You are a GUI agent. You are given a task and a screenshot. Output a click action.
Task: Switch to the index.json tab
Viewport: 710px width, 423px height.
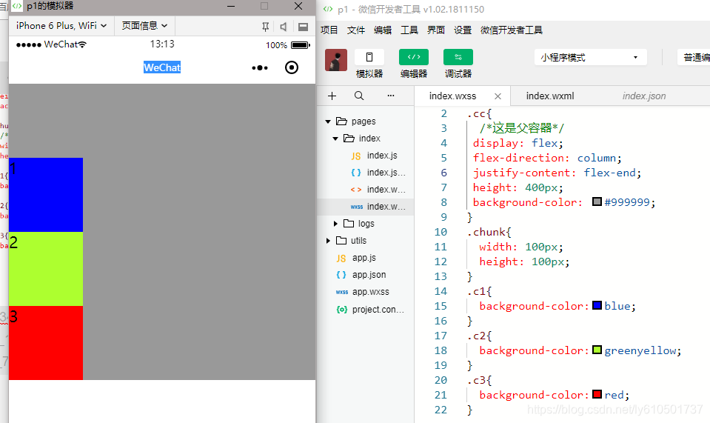coord(644,96)
